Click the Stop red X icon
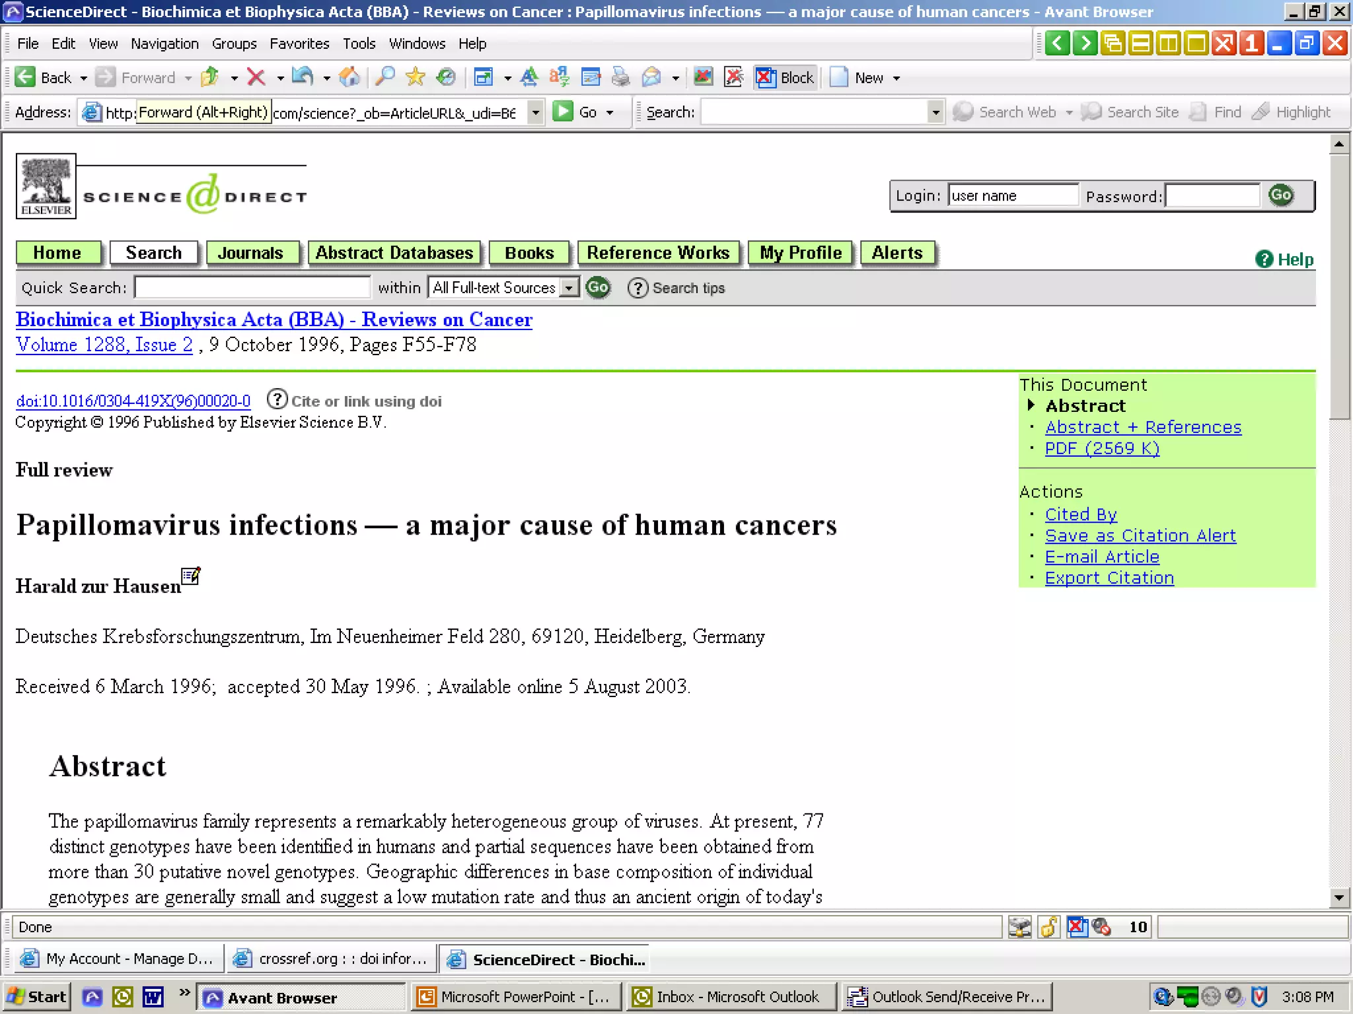1353x1014 pixels. click(x=256, y=78)
